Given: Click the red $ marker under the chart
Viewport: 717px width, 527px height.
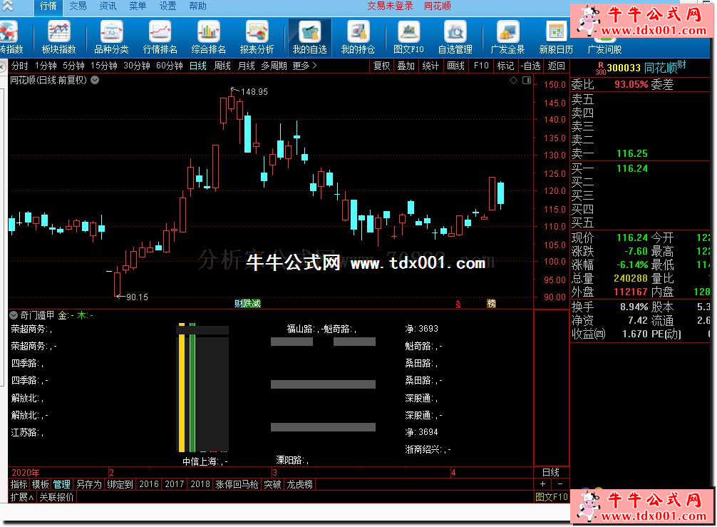Looking at the screenshot, I should pos(458,305).
